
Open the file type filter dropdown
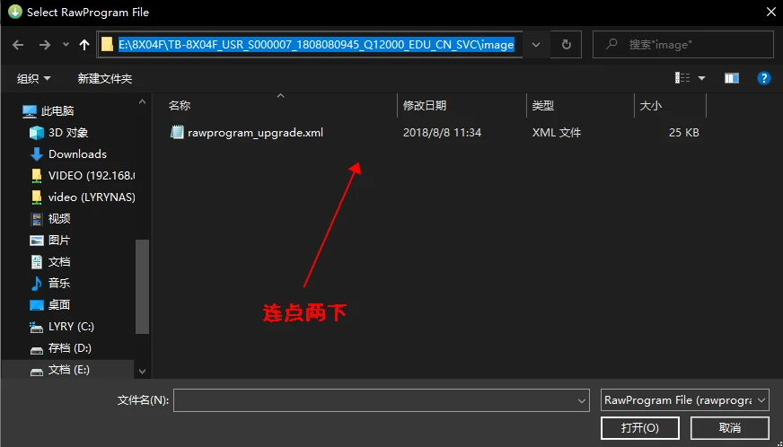(x=684, y=399)
